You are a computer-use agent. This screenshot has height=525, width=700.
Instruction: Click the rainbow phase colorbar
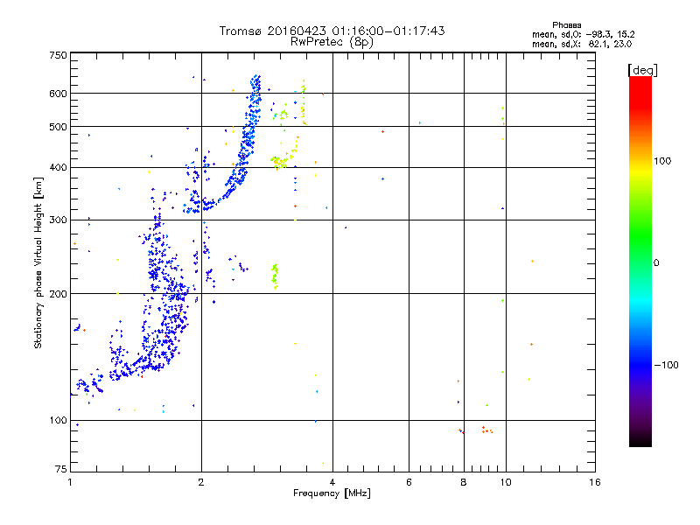pyautogui.click(x=640, y=261)
